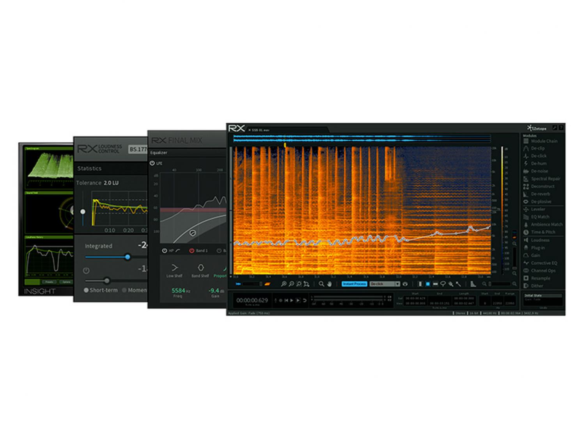Open the Time & Pitch module
Image resolution: width=585 pixels, height=439 pixels.
(x=542, y=232)
